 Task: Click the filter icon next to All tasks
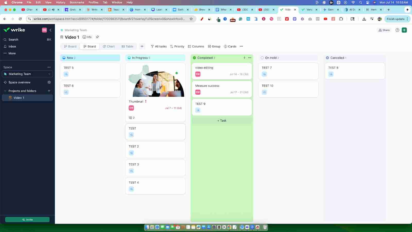coord(152,46)
